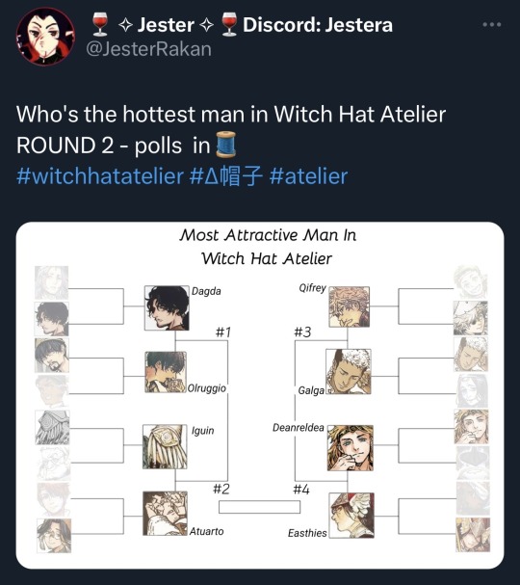
Task: Tap Deanreldea portrait in bracket
Action: point(350,448)
